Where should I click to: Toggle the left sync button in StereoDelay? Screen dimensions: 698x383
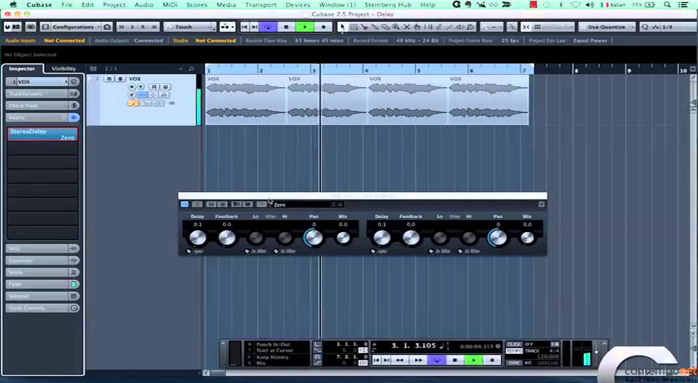pos(188,251)
